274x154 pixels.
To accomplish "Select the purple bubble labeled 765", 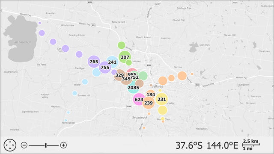I will tap(94, 62).
